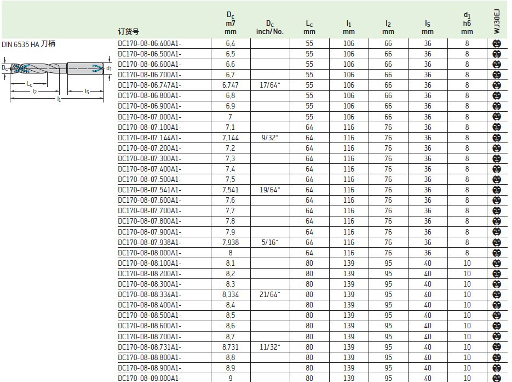Select WJ30EJ stock icon in row DC170-08-06.747A1-
The height and width of the screenshot is (382, 512).
[496, 85]
